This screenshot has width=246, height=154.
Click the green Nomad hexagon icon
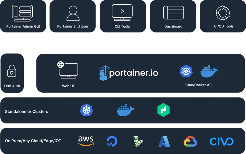[x=163, y=110]
